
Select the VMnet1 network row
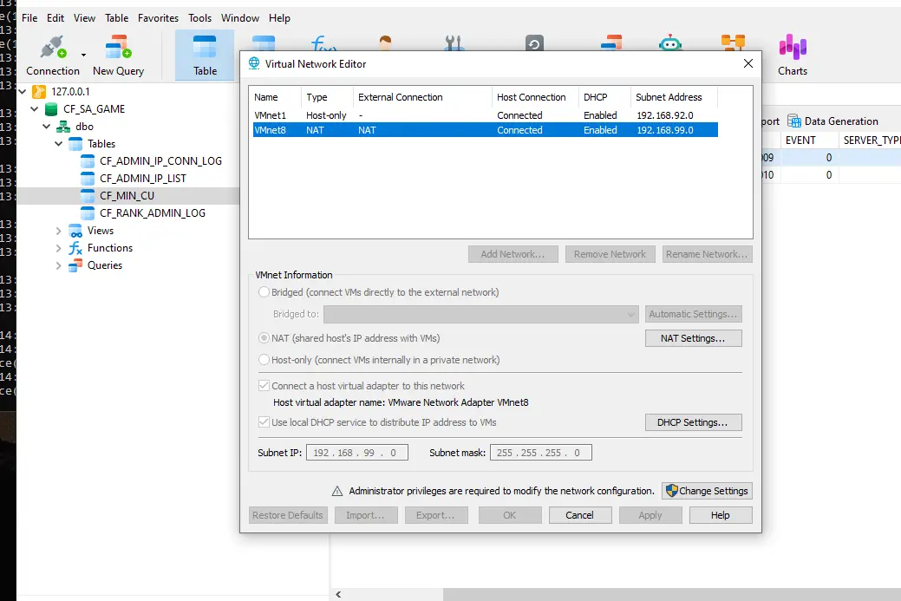pyautogui.click(x=486, y=115)
